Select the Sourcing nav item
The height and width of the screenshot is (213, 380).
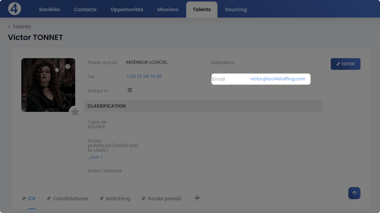pos(236,10)
